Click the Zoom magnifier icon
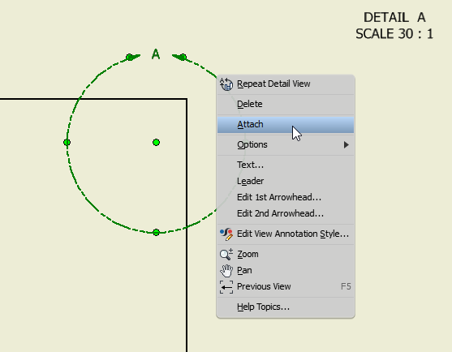Image resolution: width=452 pixels, height=352 pixels. (x=226, y=255)
